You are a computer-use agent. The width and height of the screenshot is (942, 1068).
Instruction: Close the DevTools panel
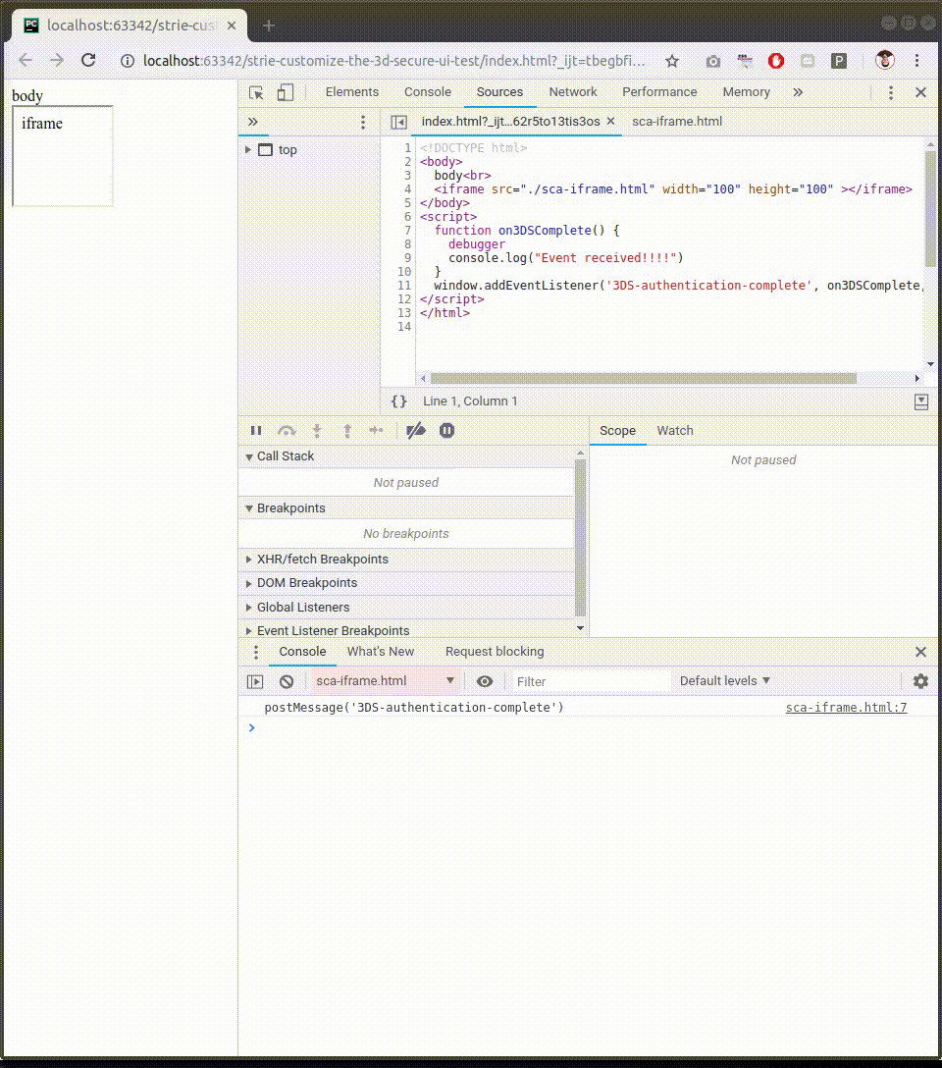click(920, 92)
